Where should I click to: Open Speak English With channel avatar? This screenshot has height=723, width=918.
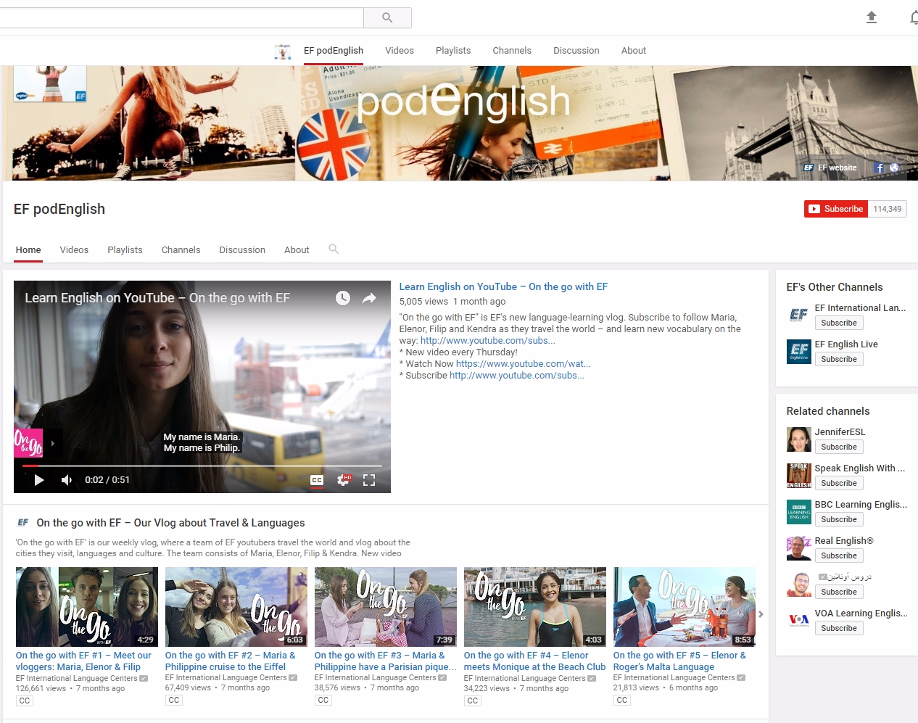[799, 476]
